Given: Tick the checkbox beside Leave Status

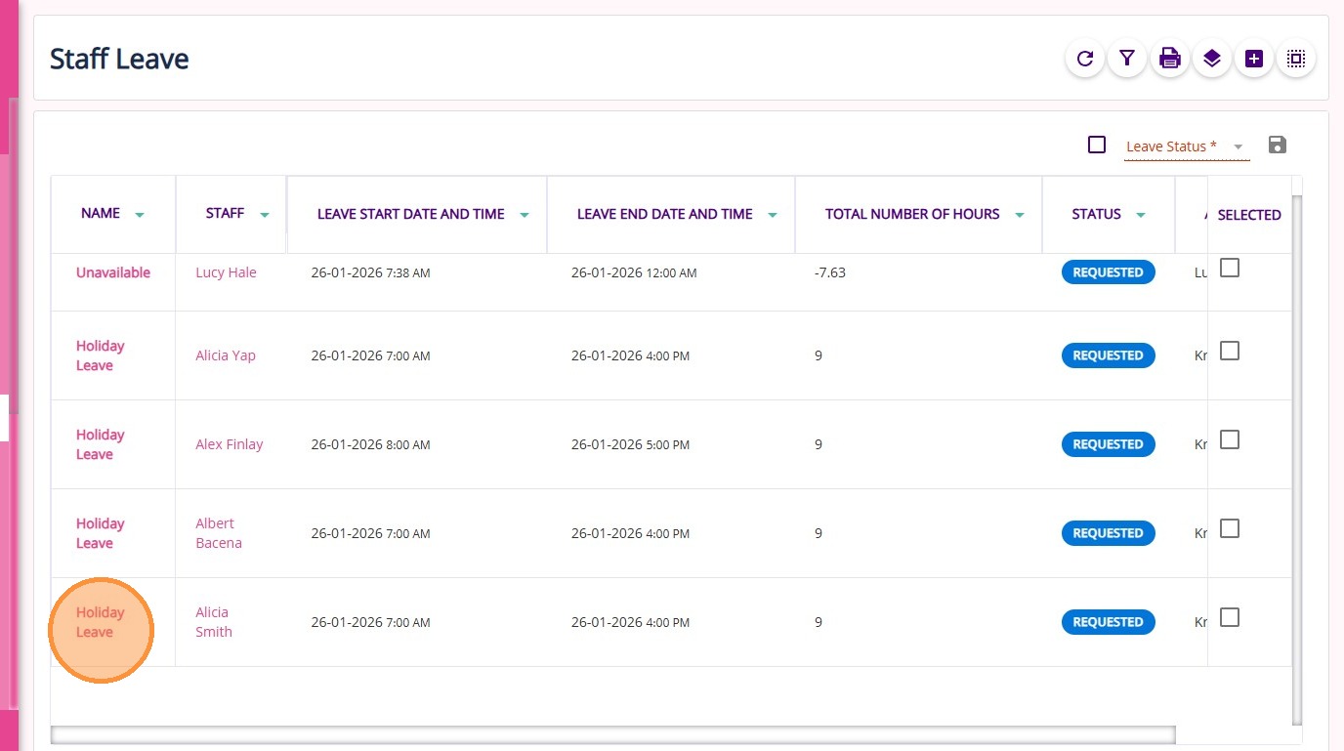Looking at the screenshot, I should click(1097, 145).
